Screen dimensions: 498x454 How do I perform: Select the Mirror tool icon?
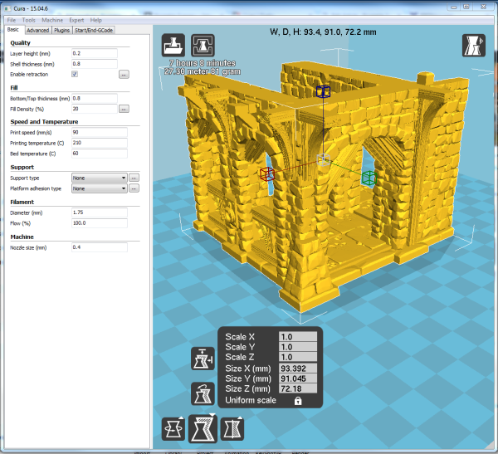click(235, 429)
